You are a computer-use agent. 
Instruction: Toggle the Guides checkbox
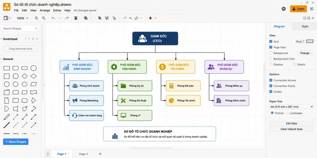pyautogui.click(x=271, y=91)
